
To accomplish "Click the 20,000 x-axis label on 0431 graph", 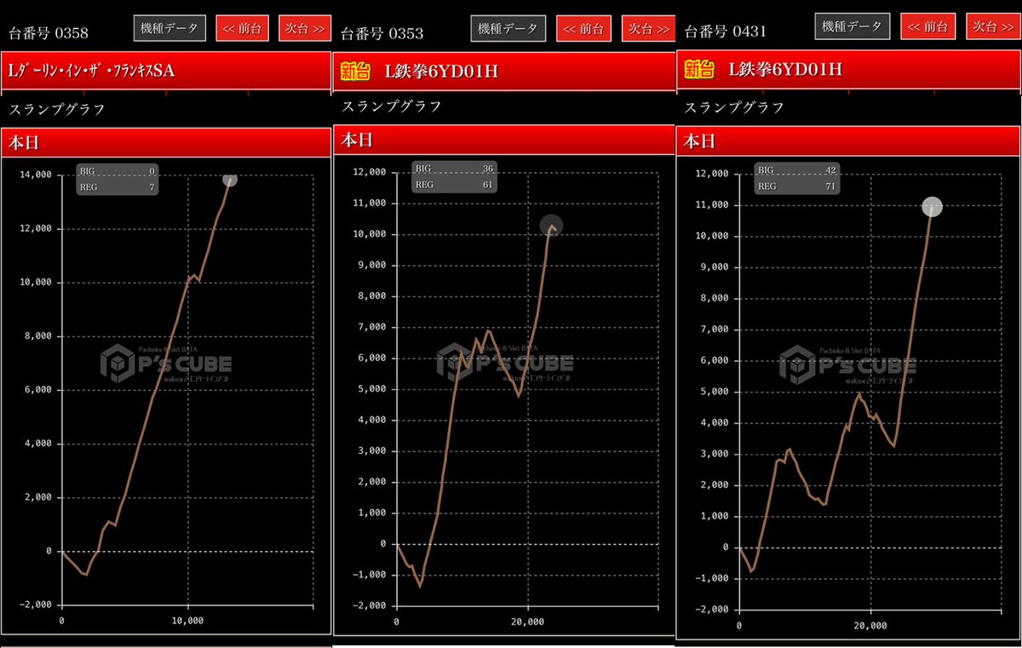I will tap(870, 626).
